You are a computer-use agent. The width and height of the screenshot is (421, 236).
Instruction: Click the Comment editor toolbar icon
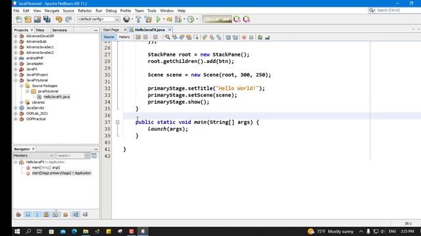point(260,37)
